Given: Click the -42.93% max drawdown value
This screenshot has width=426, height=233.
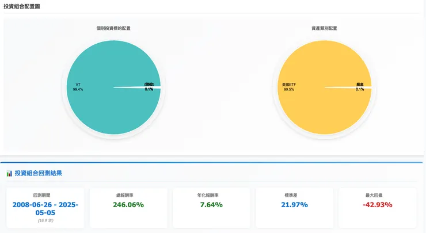Looking at the screenshot, I should click(x=378, y=205).
